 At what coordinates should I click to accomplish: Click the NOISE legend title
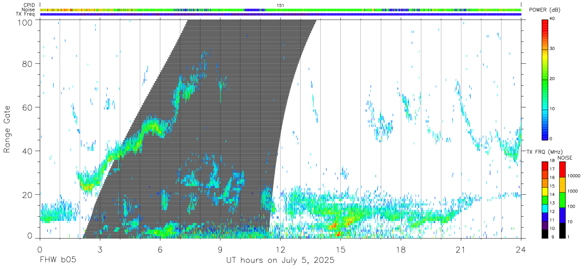565,157
